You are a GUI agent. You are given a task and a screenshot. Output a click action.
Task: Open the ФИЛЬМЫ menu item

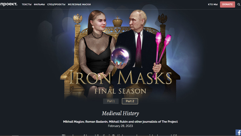pyautogui.click(x=39, y=4)
